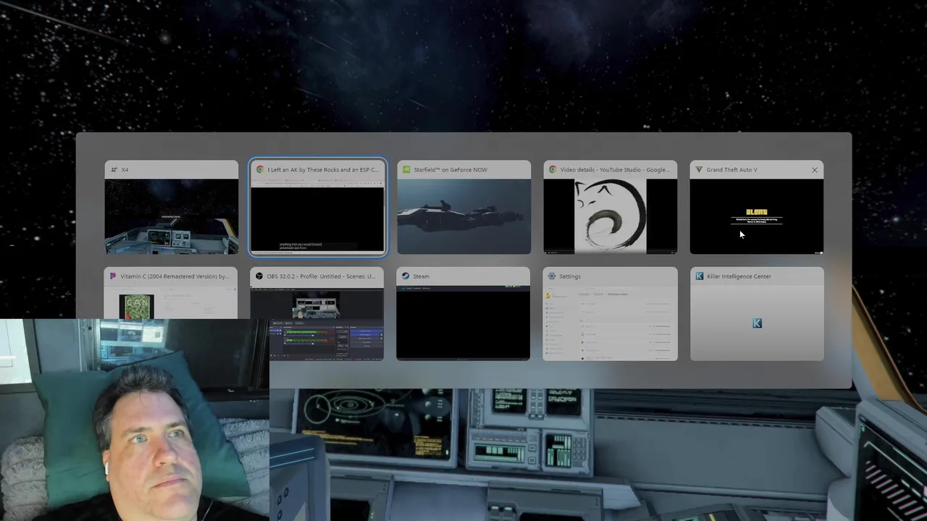Click the Killer Intelligence Center K icon
The height and width of the screenshot is (521, 927).
(699, 276)
